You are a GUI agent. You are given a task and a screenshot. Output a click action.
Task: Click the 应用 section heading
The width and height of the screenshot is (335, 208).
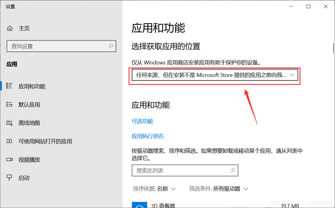(x=12, y=64)
